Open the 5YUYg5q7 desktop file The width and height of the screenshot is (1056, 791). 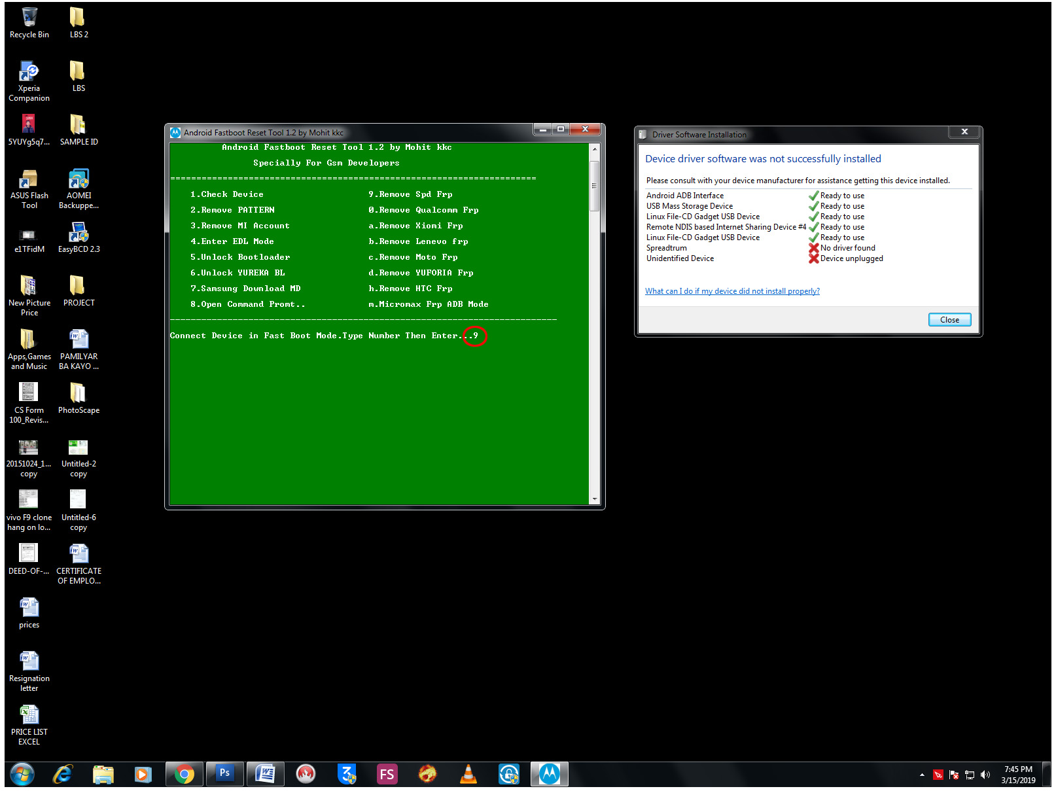[29, 130]
